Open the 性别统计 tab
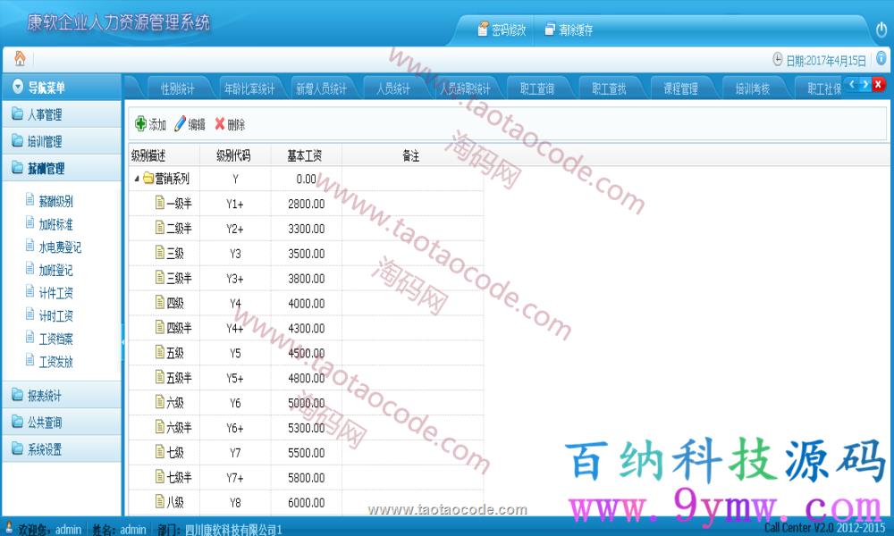 (x=178, y=88)
